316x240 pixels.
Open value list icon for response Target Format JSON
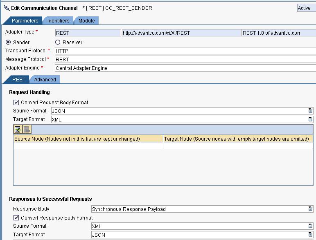coord(310,235)
